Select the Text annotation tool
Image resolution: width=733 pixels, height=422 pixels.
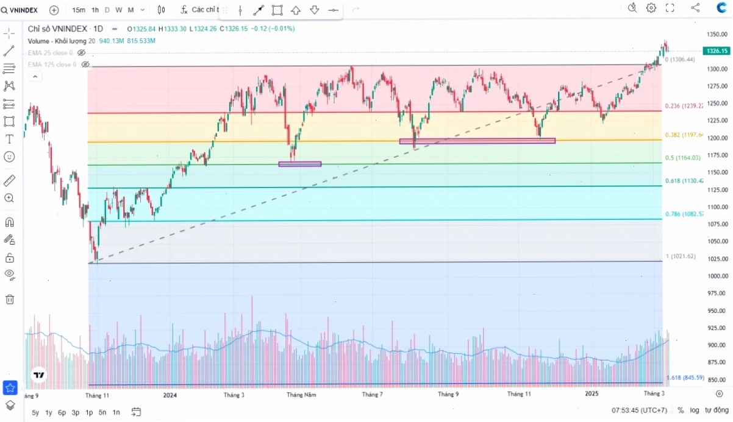[x=9, y=139]
